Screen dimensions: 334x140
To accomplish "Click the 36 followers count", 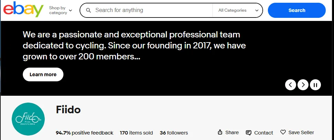I will [174, 133].
